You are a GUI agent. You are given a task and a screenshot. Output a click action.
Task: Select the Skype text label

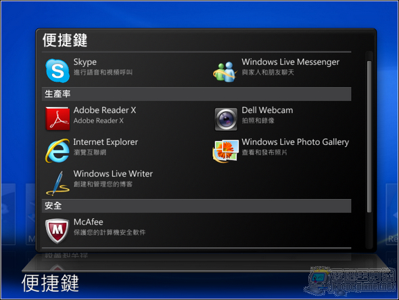click(x=85, y=62)
